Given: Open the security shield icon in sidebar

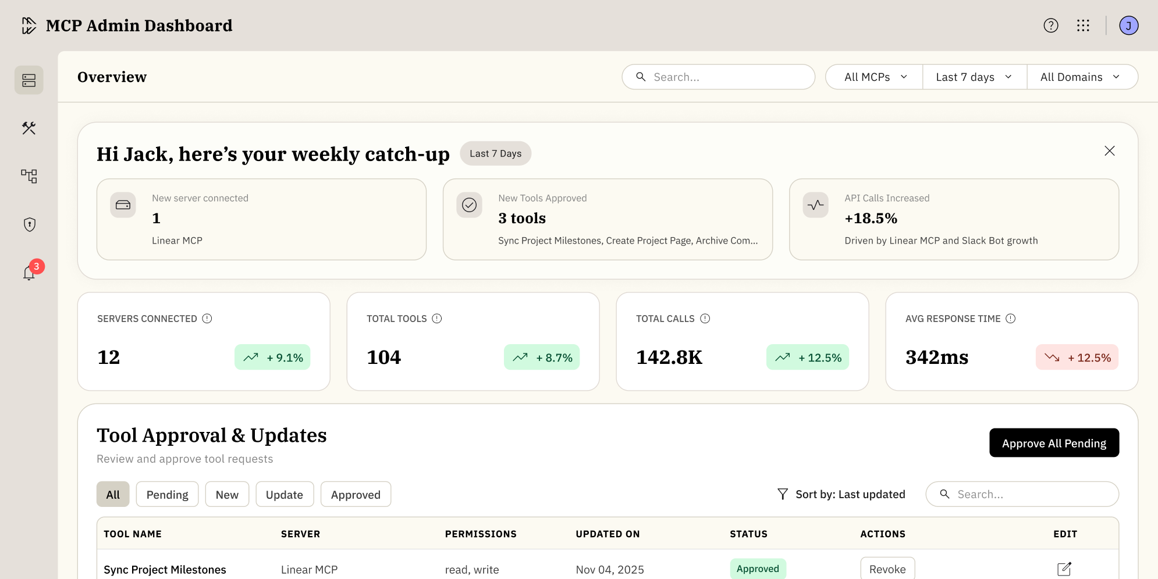Looking at the screenshot, I should 29,224.
